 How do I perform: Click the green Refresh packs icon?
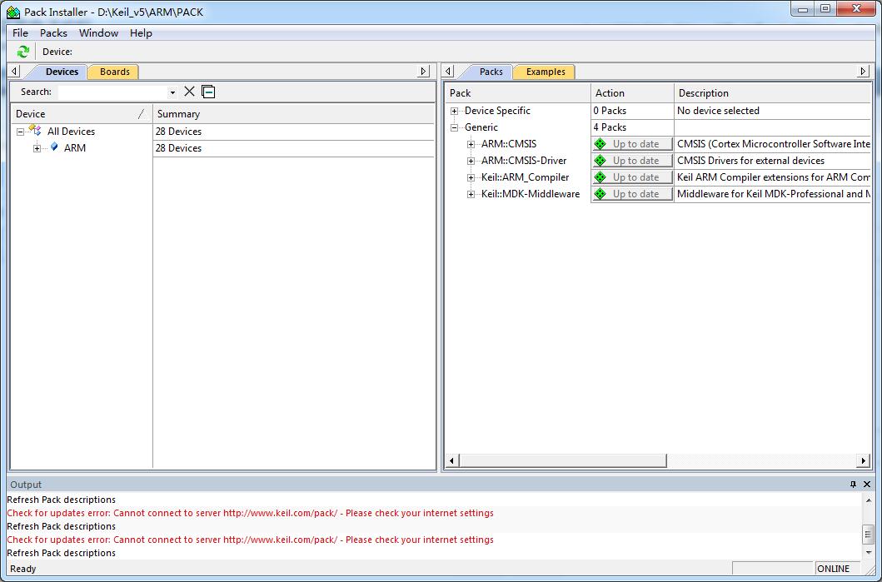(22, 52)
